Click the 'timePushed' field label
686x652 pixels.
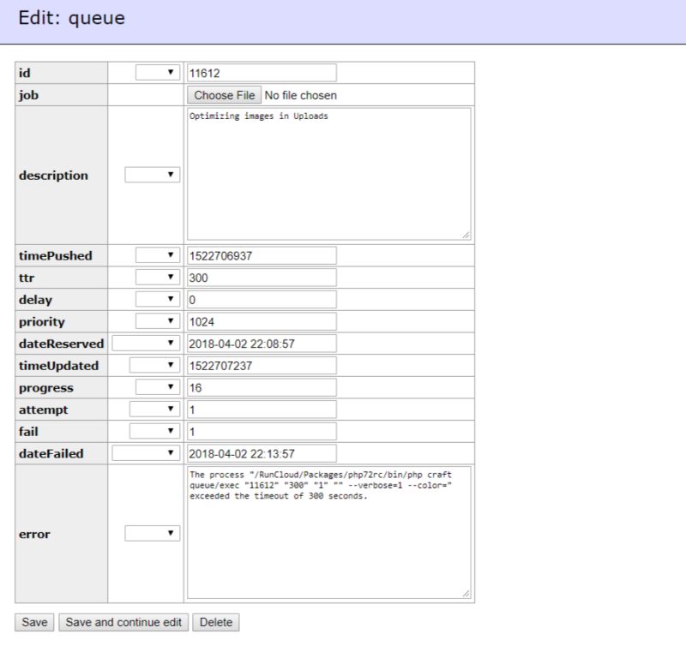click(x=56, y=255)
